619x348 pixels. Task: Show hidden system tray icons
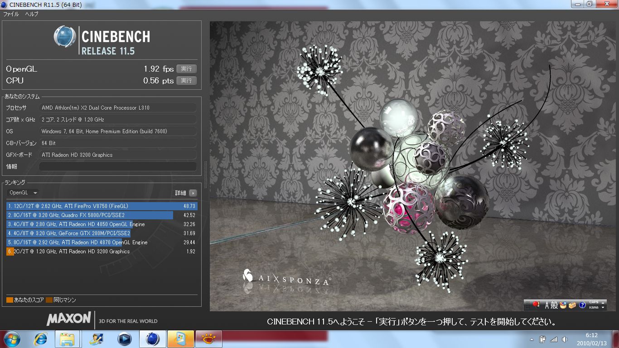tap(532, 339)
